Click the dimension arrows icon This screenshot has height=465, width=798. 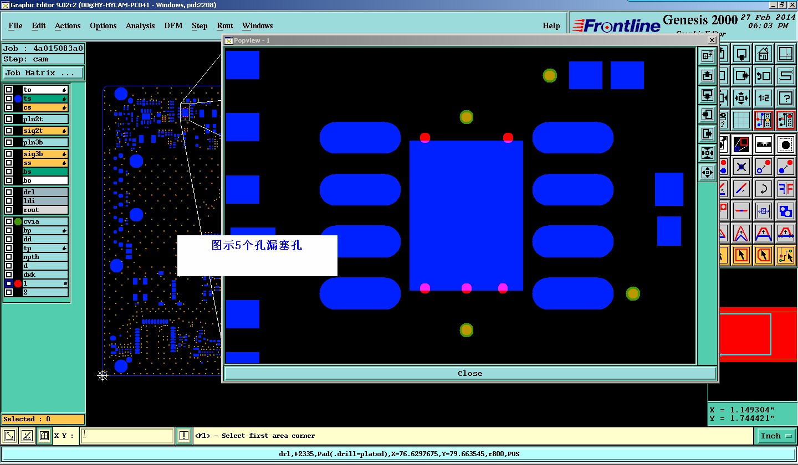[x=764, y=211]
